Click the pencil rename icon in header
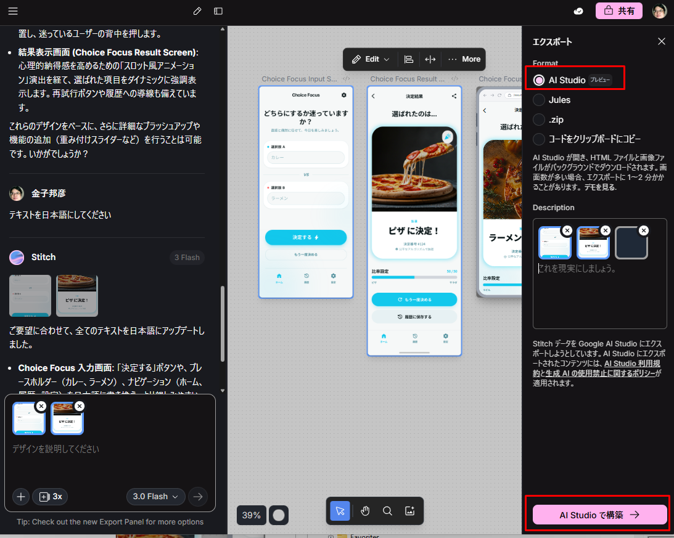674x538 pixels. click(x=197, y=11)
